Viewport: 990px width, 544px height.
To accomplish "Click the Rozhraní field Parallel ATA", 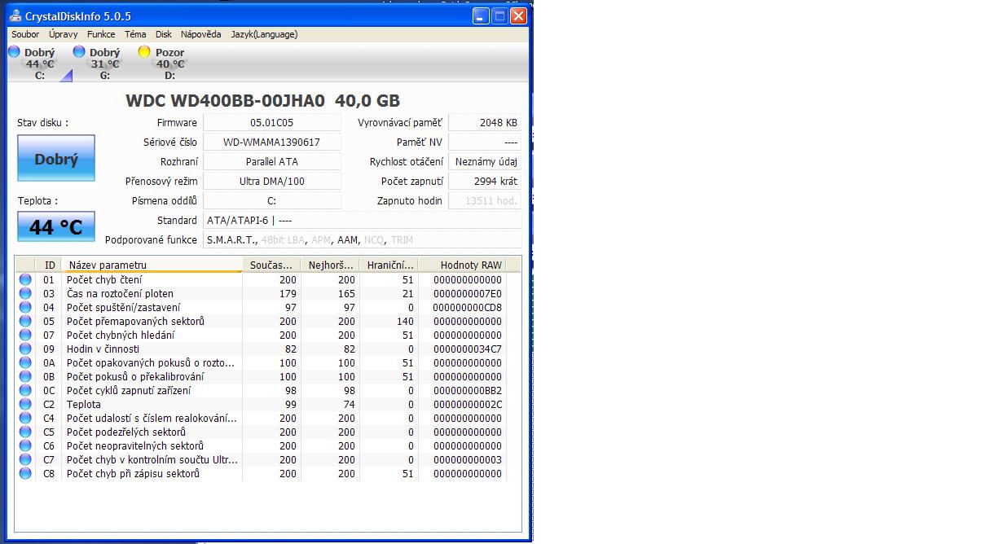I will tap(272, 162).
